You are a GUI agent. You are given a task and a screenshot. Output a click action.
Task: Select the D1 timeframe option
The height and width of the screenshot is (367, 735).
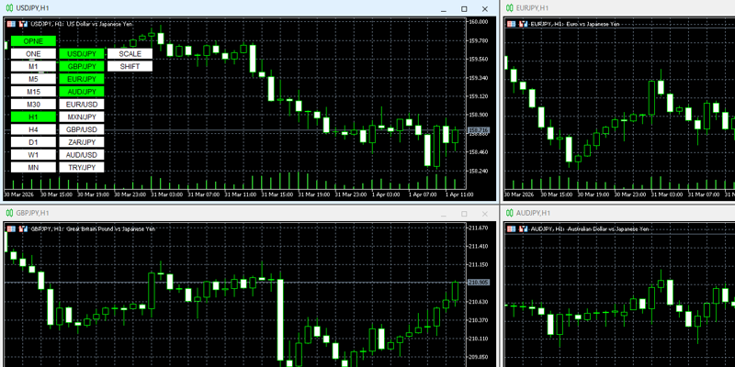point(33,142)
